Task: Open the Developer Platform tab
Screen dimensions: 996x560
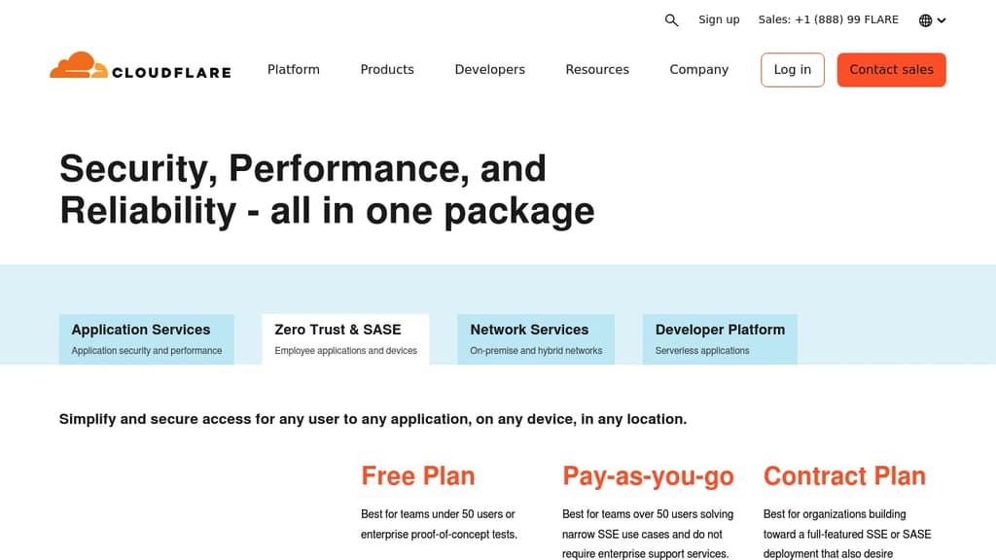Action: 721,339
